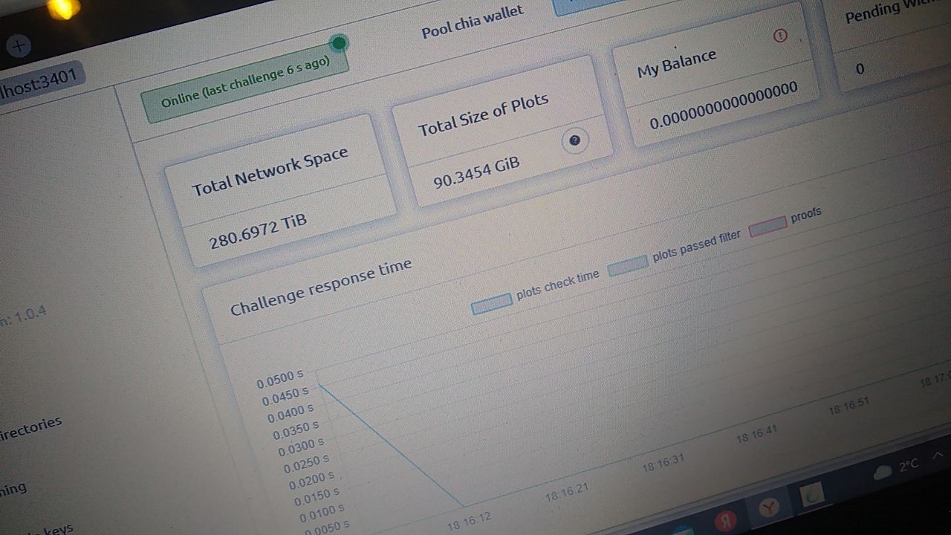The width and height of the screenshot is (951, 535).
Task: Expand the system tray hidden icons chevron
Action: pos(938,455)
